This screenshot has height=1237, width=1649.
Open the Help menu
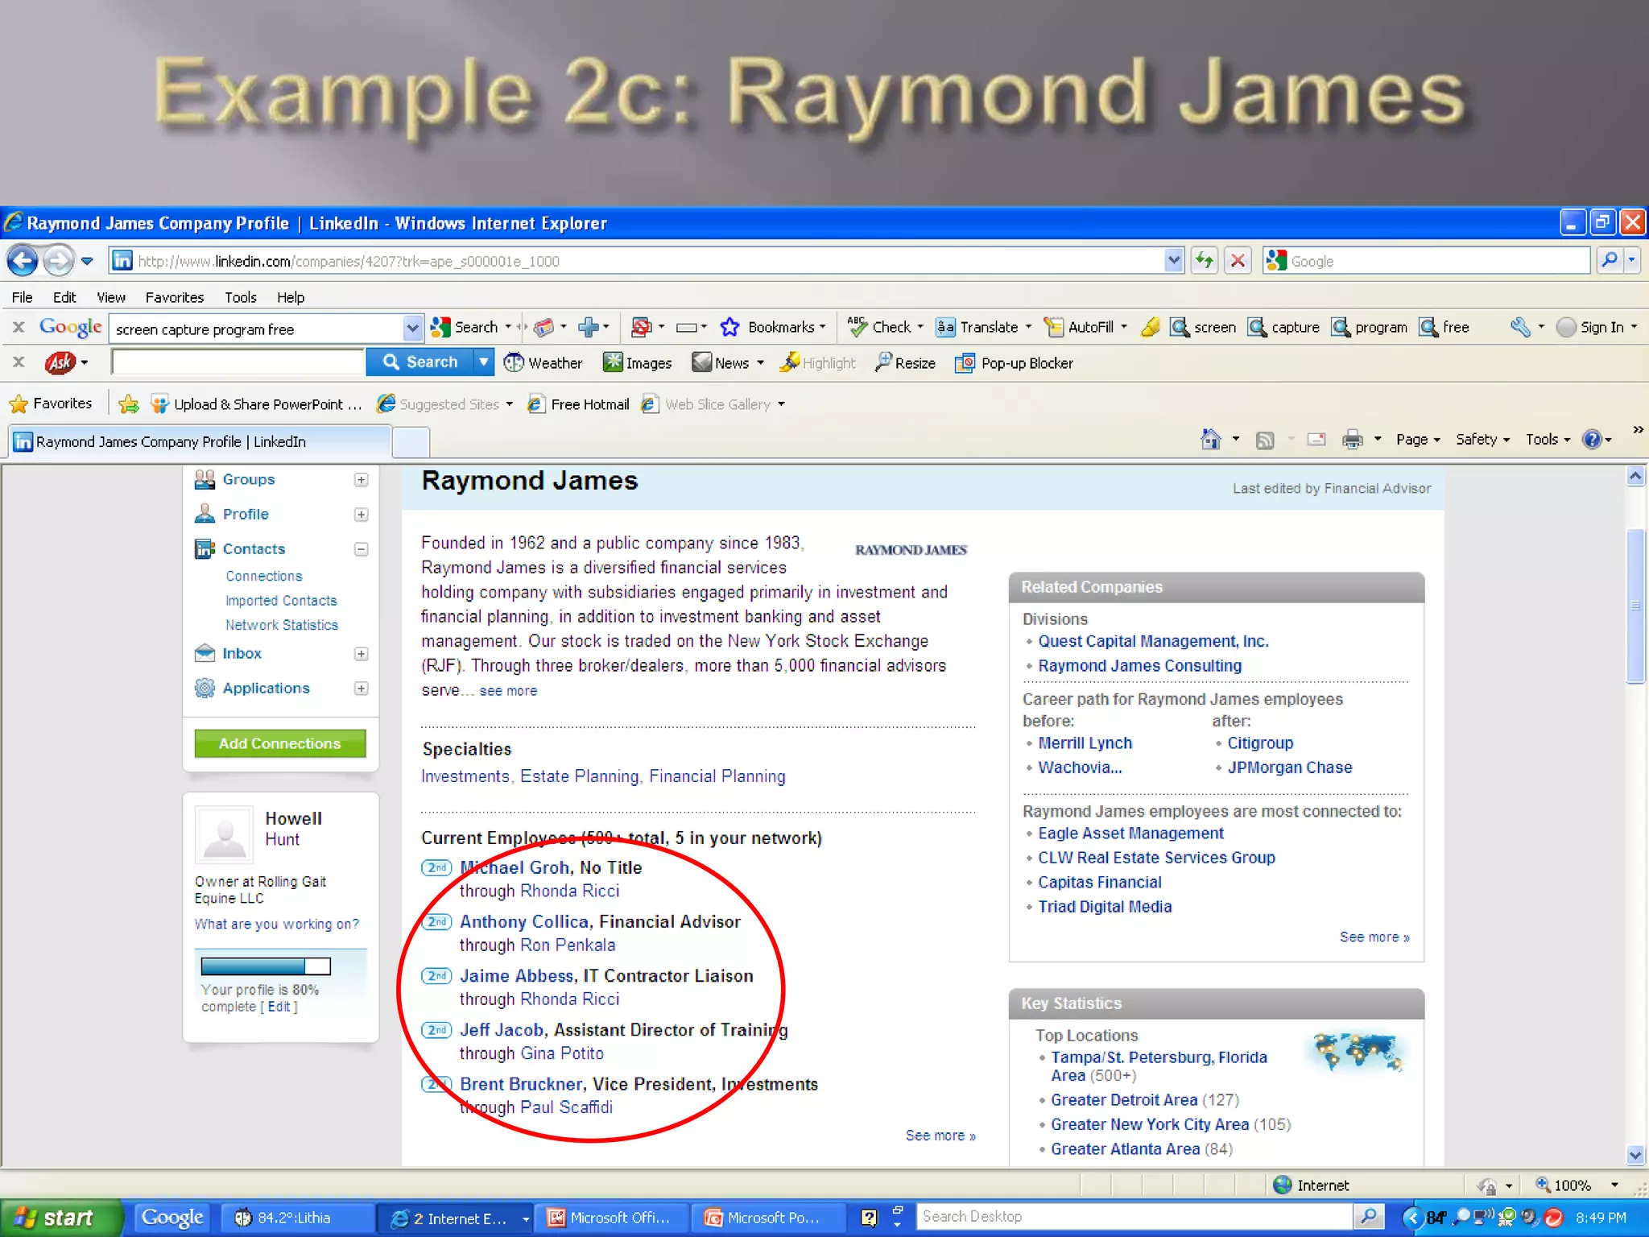click(291, 297)
